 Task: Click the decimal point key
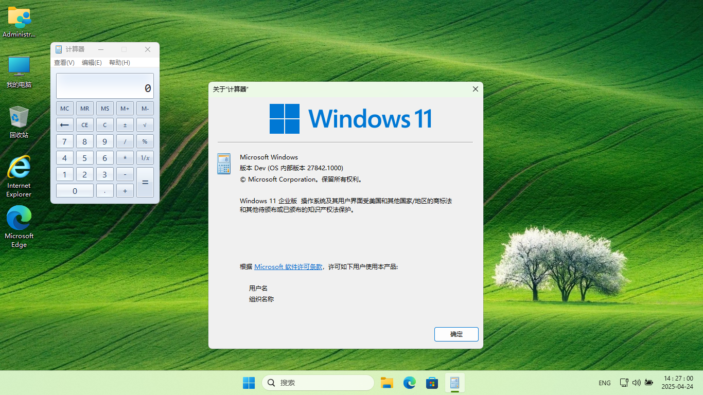point(105,191)
